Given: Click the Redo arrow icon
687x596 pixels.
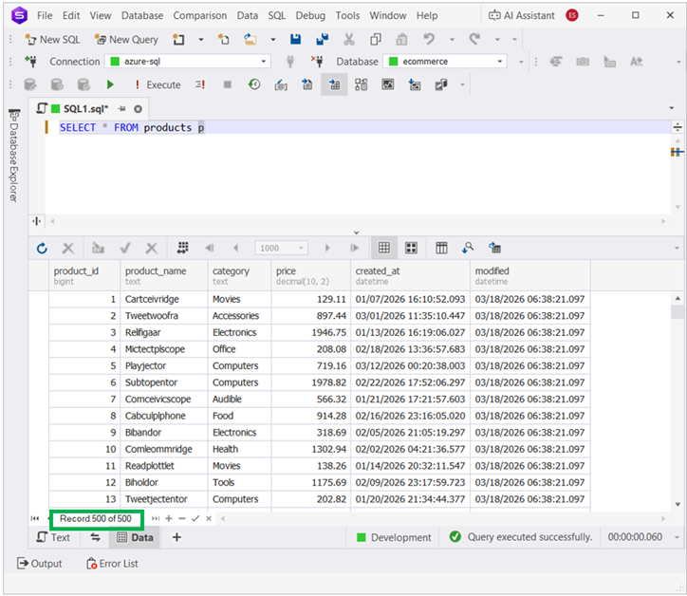Looking at the screenshot, I should [474, 40].
